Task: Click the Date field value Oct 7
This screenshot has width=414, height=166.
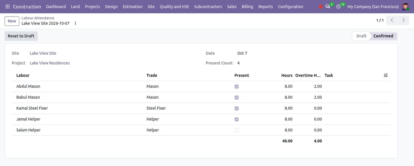Action: pos(242,53)
